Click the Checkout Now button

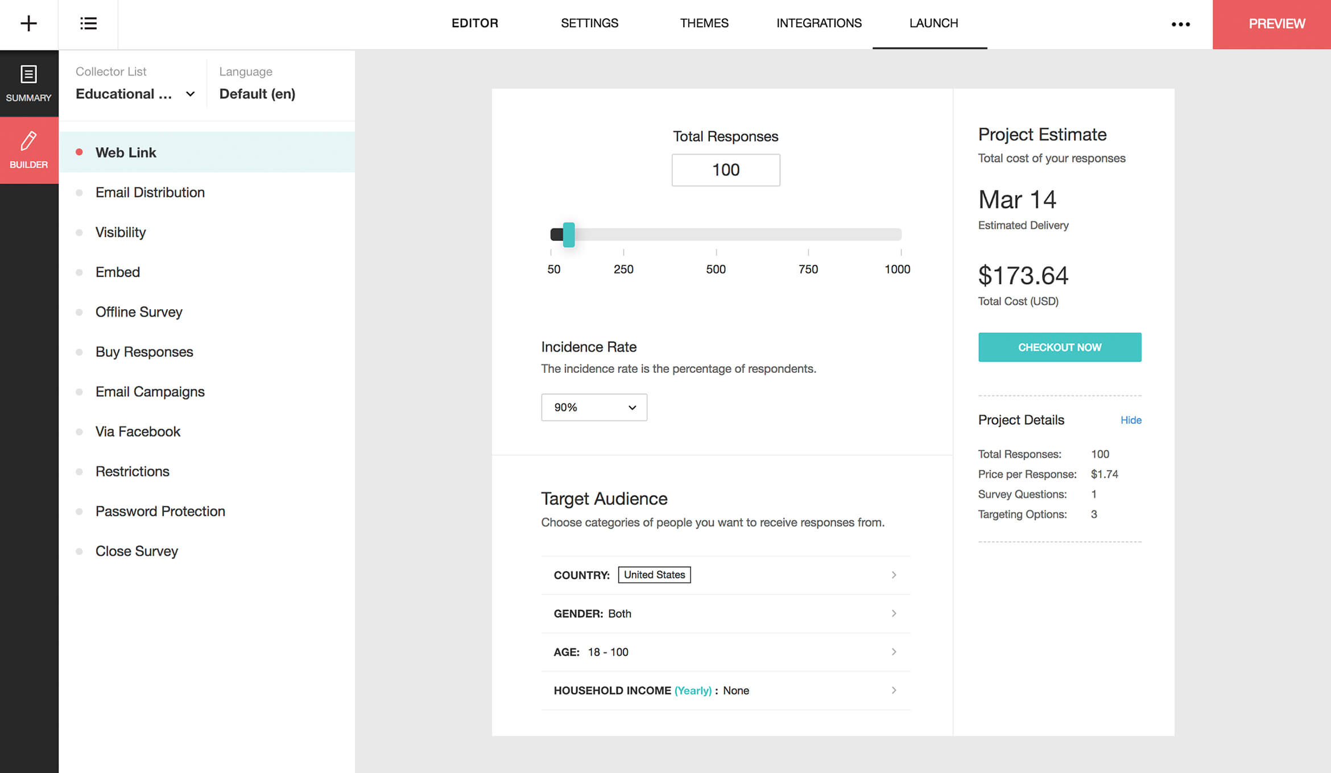pyautogui.click(x=1059, y=347)
